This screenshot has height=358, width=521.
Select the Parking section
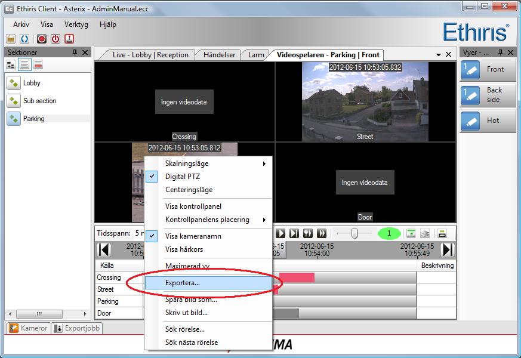(48, 119)
